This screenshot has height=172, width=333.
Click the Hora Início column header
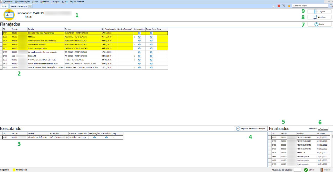58,134
